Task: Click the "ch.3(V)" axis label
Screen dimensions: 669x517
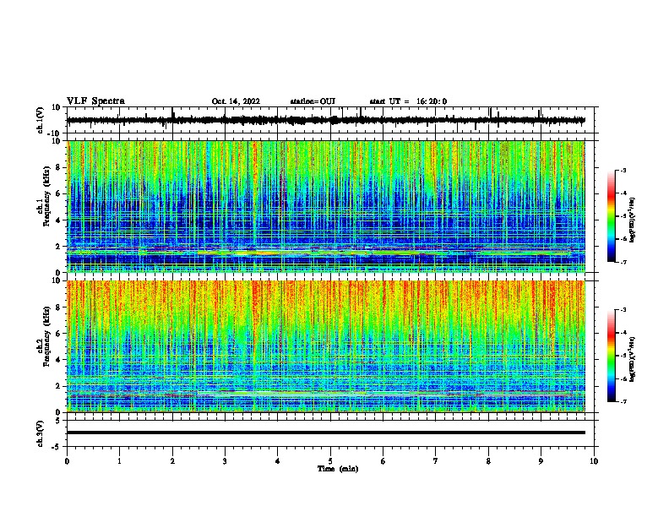Action: pyautogui.click(x=41, y=433)
